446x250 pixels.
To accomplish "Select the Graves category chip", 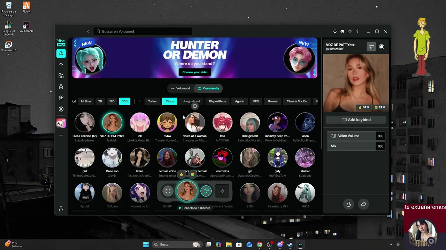I will pos(273,101).
